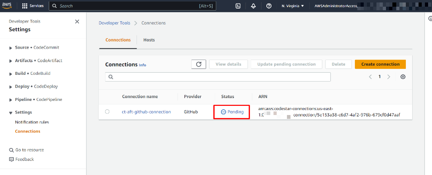
Task: Click the help question mark icon
Action: [269, 6]
